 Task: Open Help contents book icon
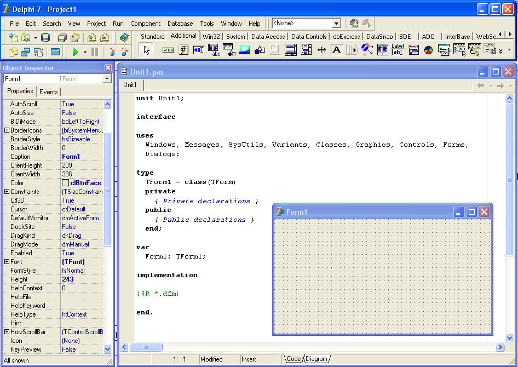(x=124, y=37)
